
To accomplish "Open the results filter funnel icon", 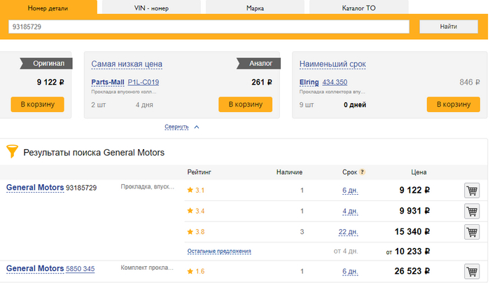I will point(12,151).
